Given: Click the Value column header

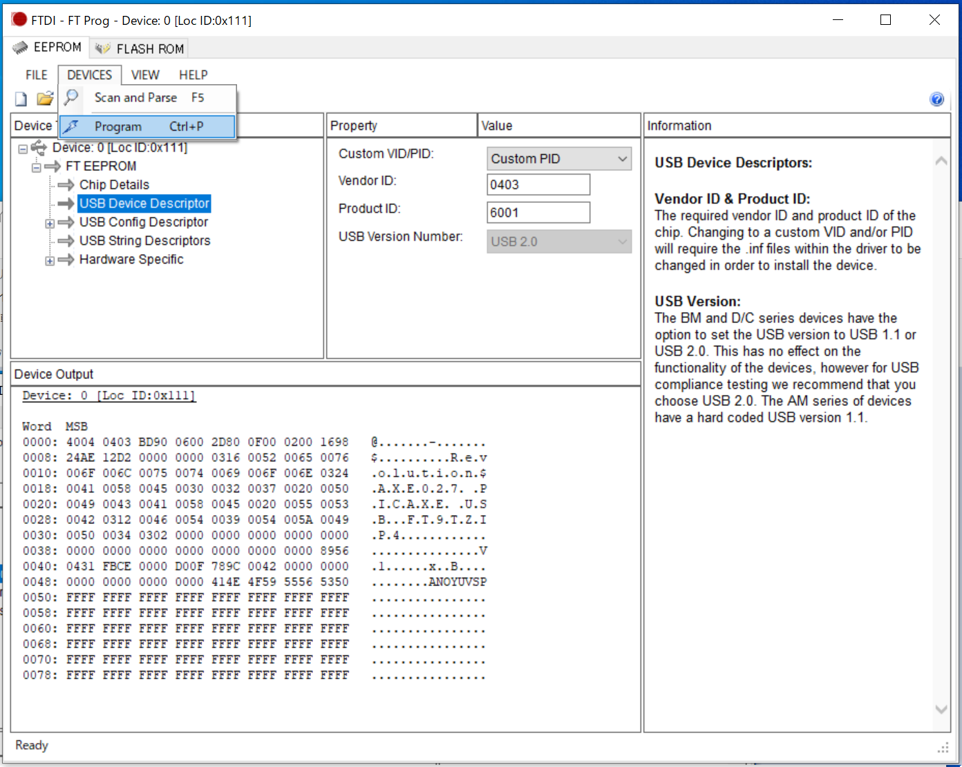Looking at the screenshot, I should click(x=559, y=126).
